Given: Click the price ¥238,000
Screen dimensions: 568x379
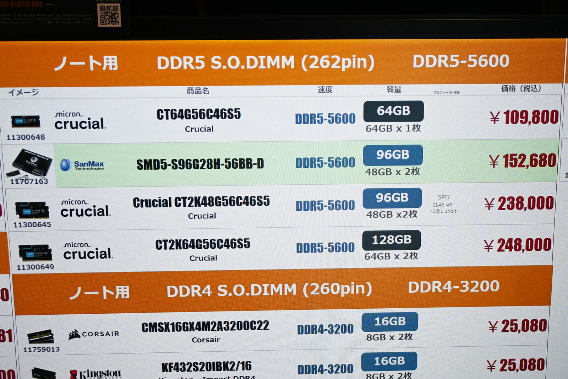Looking at the screenshot, I should click(519, 204).
